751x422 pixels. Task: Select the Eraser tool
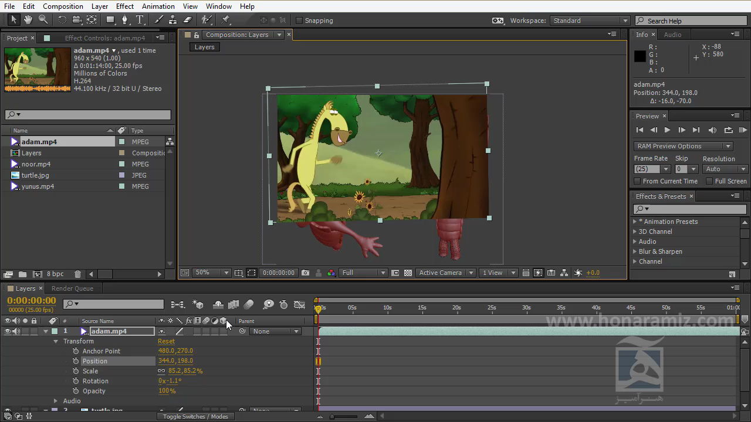(188, 20)
